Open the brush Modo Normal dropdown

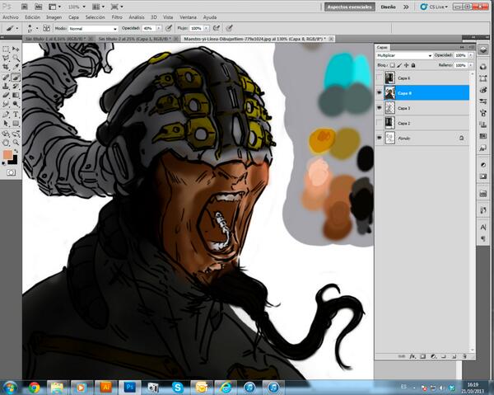coord(93,28)
